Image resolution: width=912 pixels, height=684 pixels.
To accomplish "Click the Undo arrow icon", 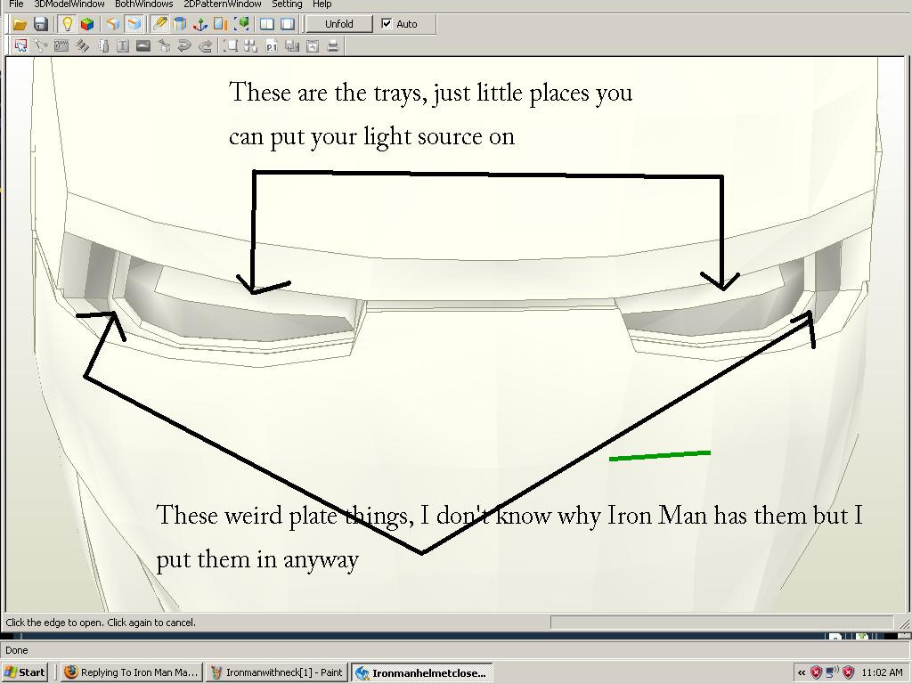I will (x=184, y=45).
